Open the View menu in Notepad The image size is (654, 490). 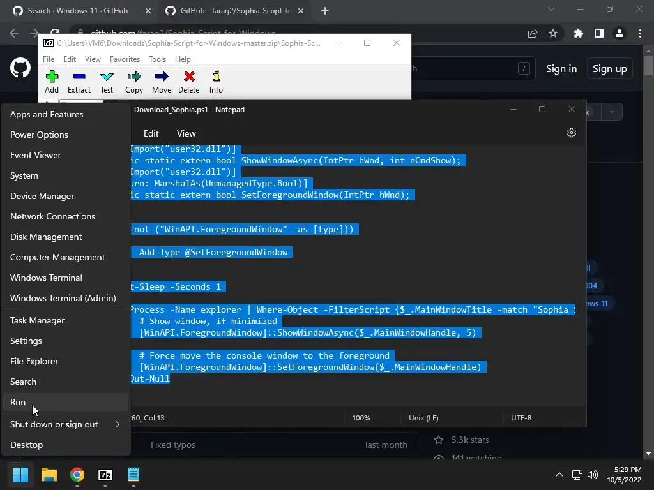pyautogui.click(x=186, y=133)
